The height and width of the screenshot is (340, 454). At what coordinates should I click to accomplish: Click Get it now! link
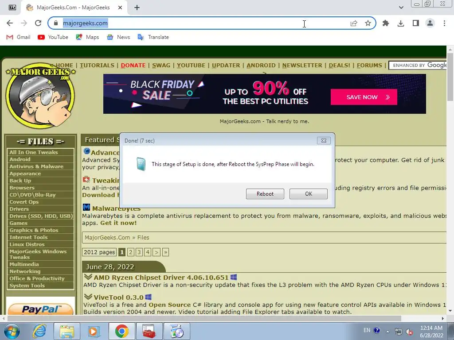[118, 223]
